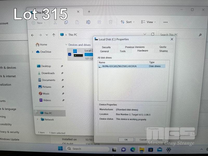The image size is (208, 156).
Task: Uncheck the Local Disk drive checkbox
Action: [x=69, y=54]
